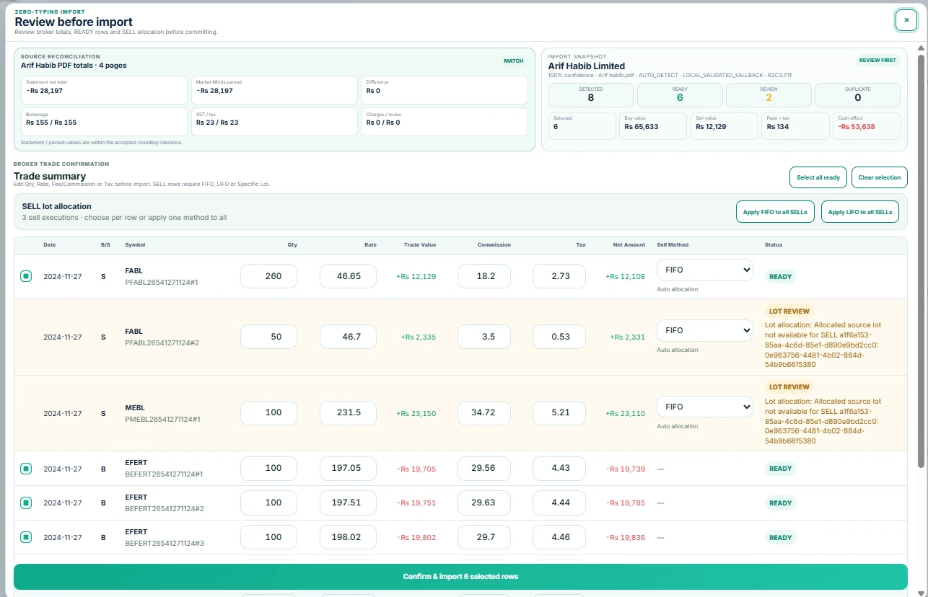
Task: Toggle checkbox for FABL 260 qty sell row
Action: pos(26,276)
